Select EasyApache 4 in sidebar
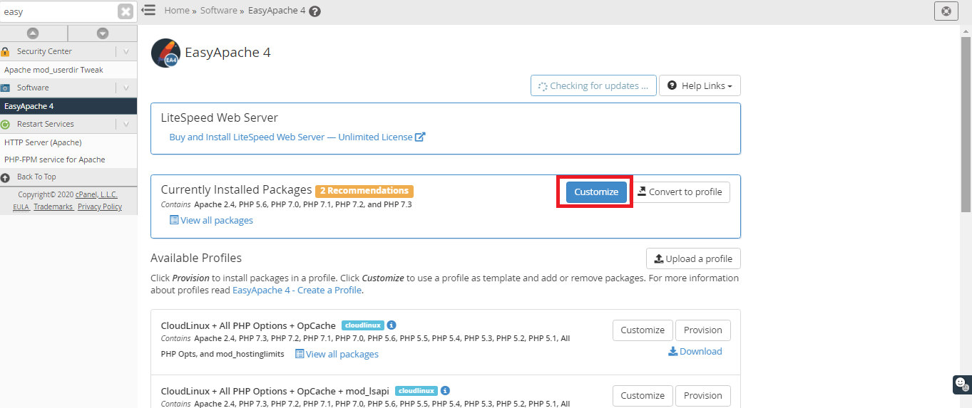This screenshot has width=972, height=408. 68,106
